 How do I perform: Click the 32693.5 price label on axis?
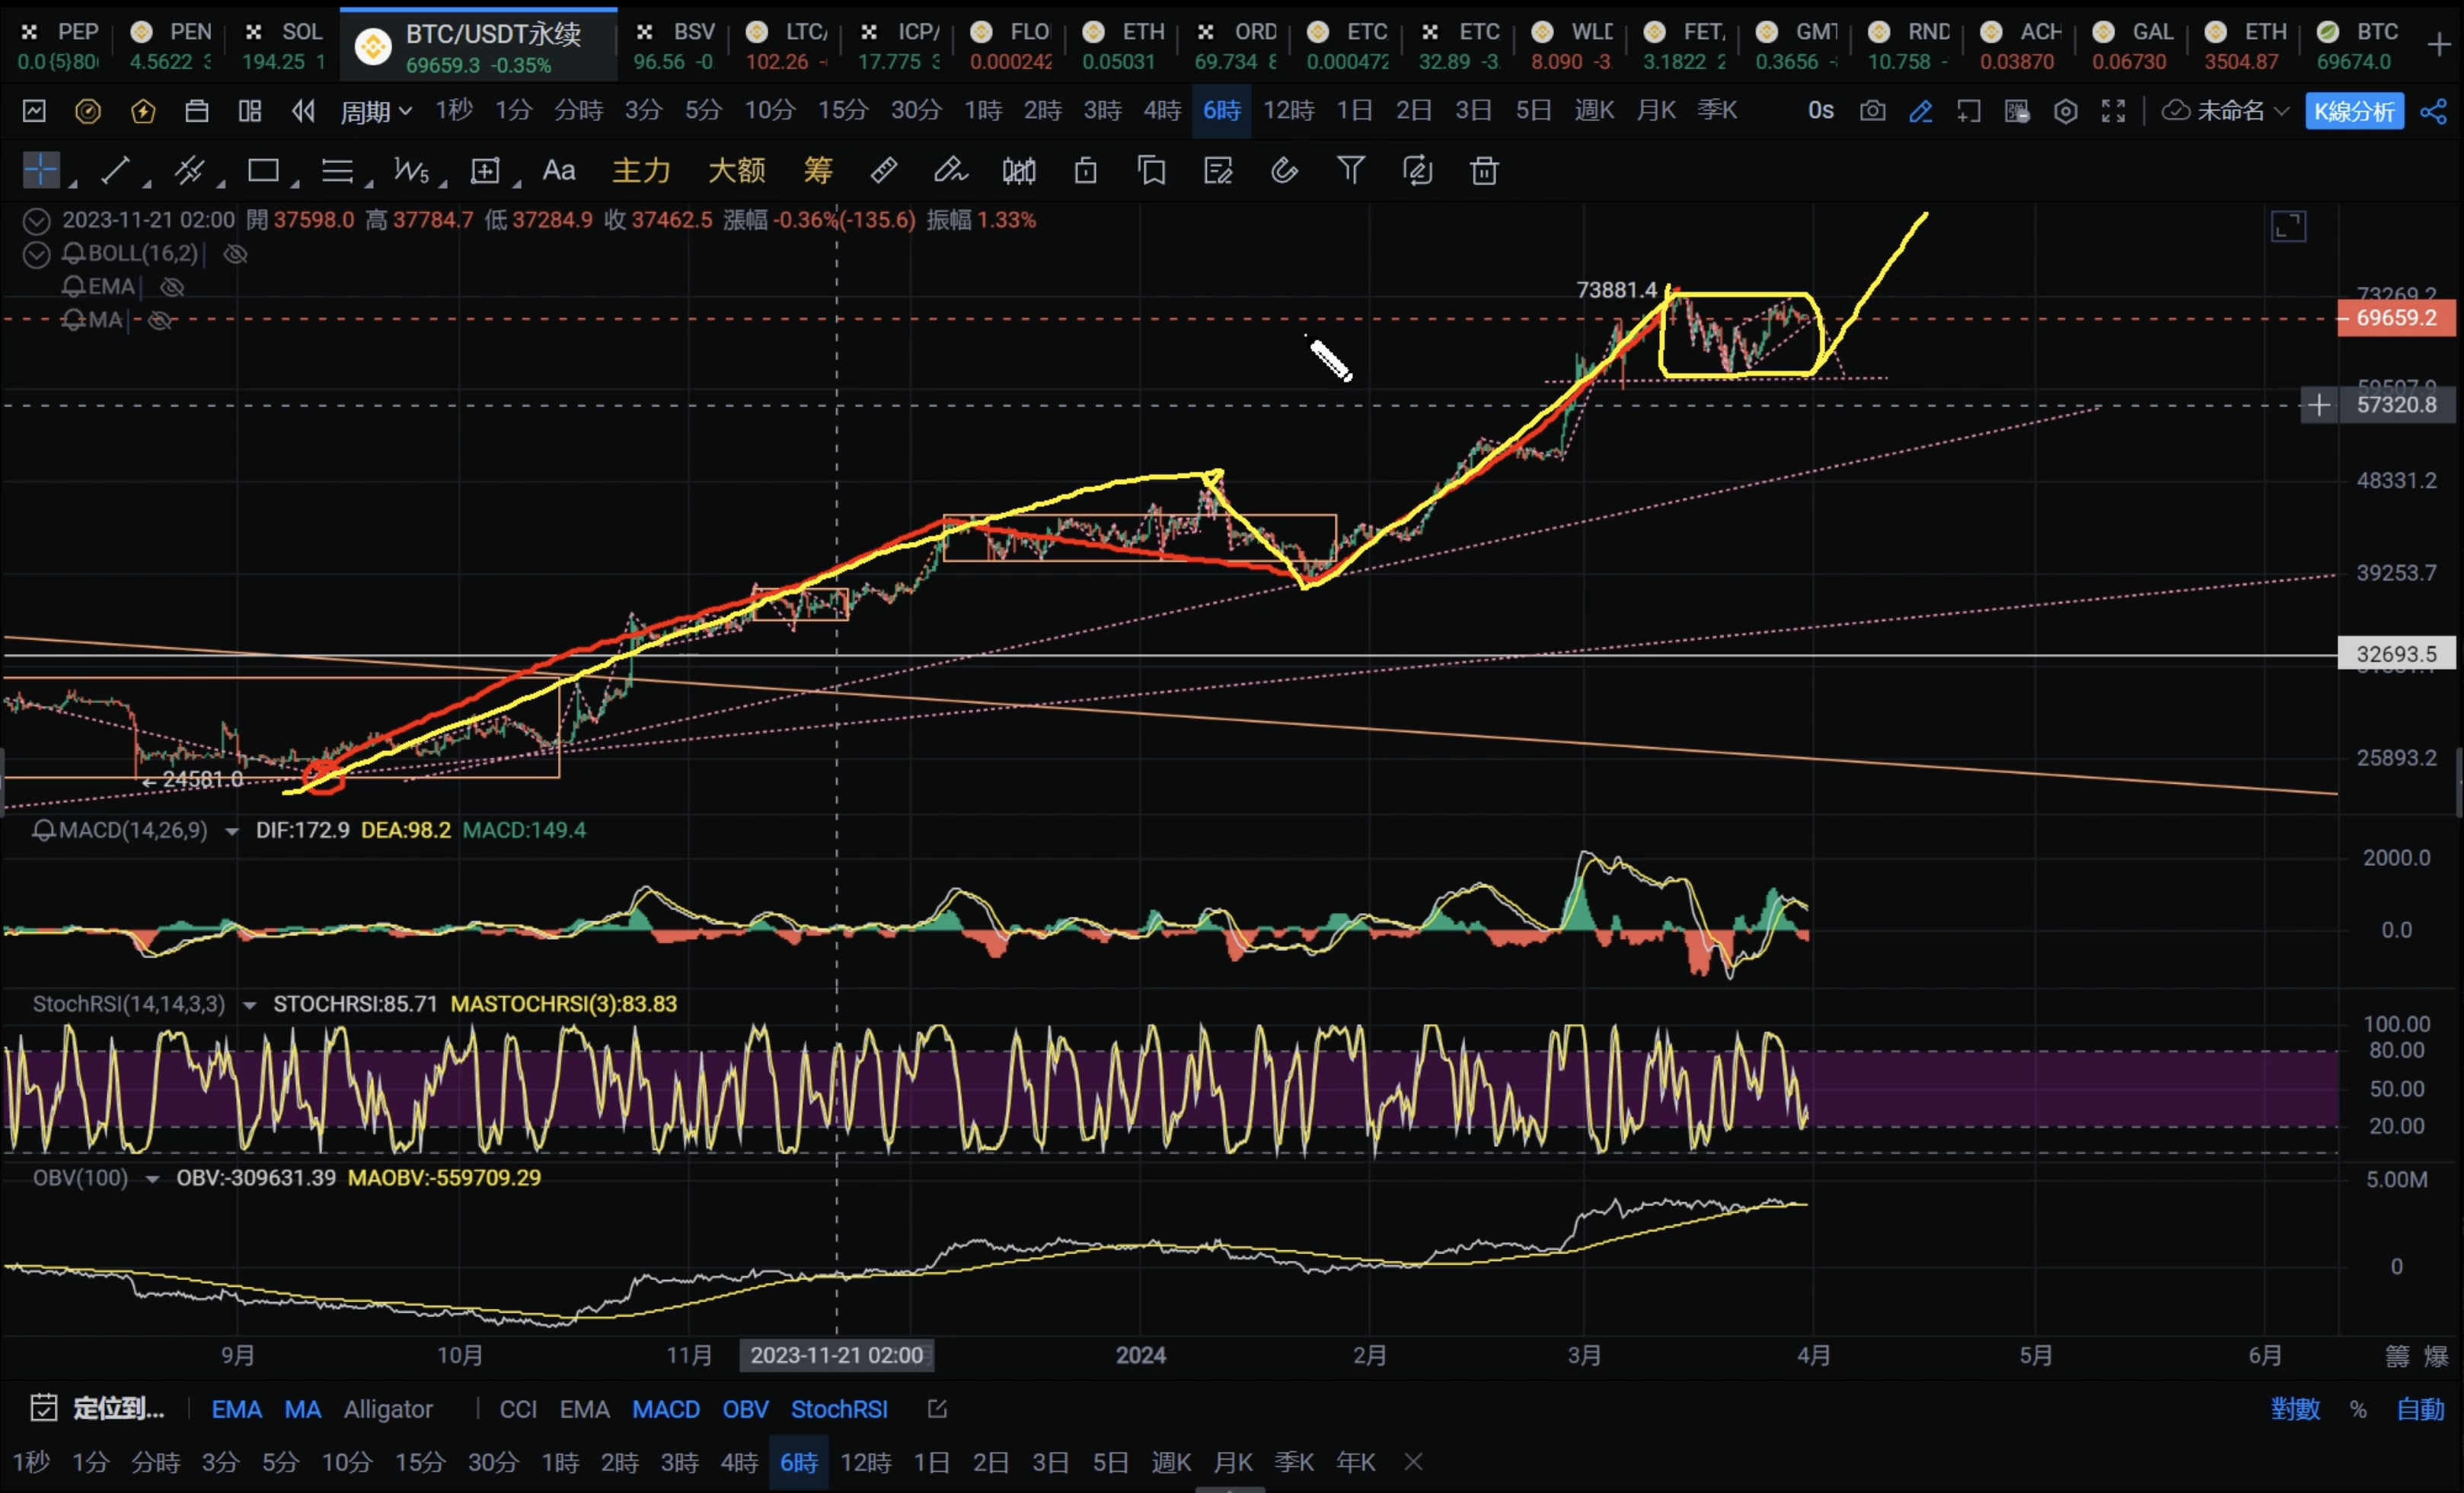[x=2396, y=654]
